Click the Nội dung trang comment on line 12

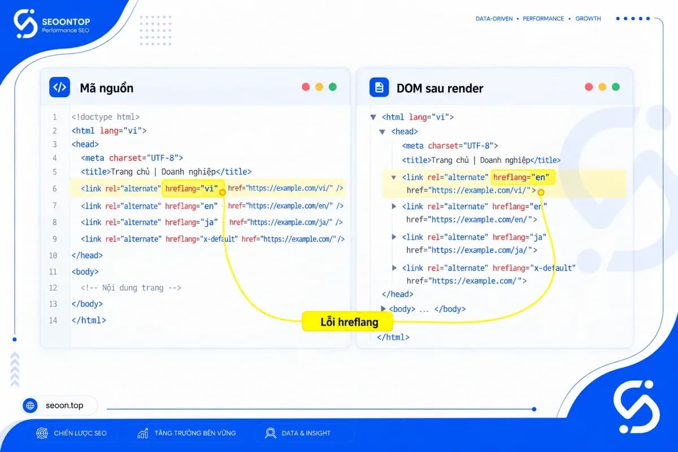pyautogui.click(x=131, y=288)
